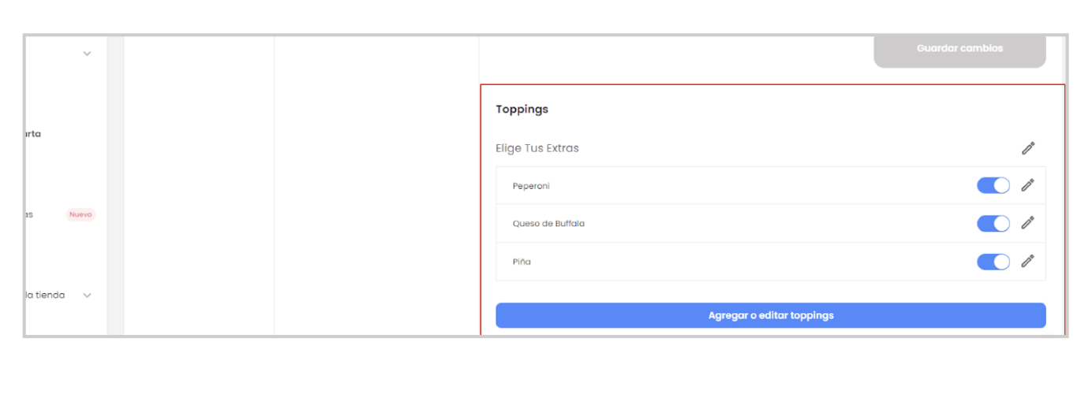Open the edit pencil for Piña
The height and width of the screenshot is (394, 1092).
pyautogui.click(x=1027, y=261)
